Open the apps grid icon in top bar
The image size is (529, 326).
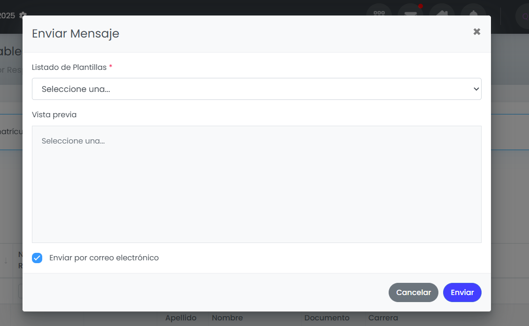click(379, 12)
